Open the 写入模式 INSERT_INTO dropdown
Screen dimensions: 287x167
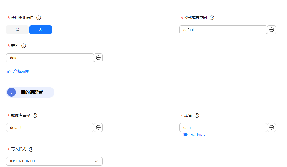click(x=50, y=161)
